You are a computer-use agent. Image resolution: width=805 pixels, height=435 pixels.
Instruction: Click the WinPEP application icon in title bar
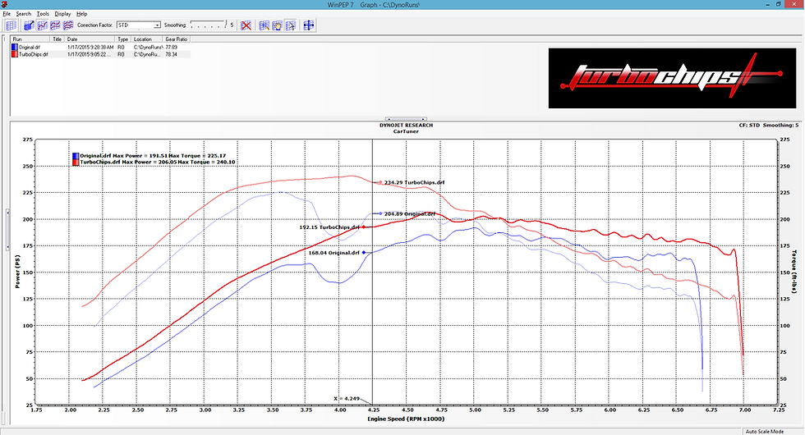pos(5,4)
